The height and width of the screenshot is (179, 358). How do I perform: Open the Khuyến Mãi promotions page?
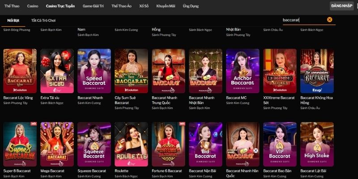pyautogui.click(x=166, y=6)
